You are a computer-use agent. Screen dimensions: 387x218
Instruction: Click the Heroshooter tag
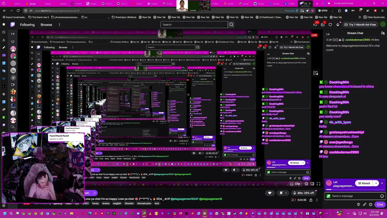tap(144, 203)
